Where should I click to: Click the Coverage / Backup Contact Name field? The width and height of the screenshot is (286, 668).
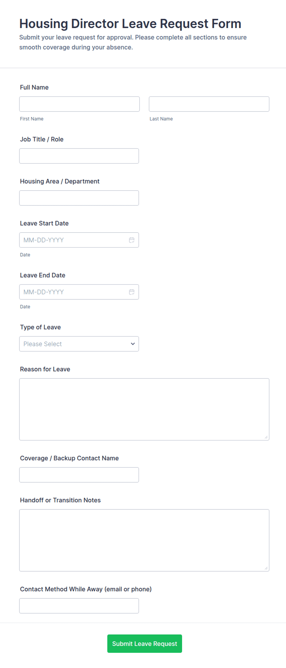click(x=79, y=475)
